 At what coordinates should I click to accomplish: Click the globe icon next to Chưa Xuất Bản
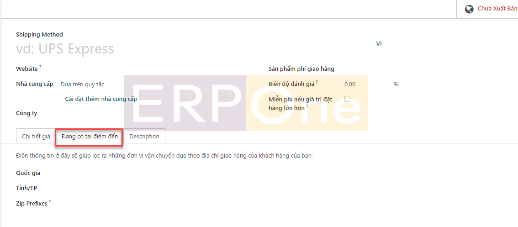coord(469,9)
